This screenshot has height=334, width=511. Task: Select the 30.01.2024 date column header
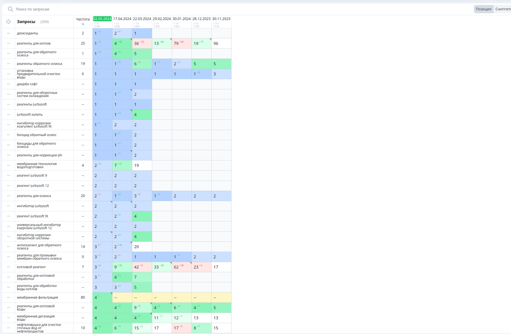(x=182, y=19)
